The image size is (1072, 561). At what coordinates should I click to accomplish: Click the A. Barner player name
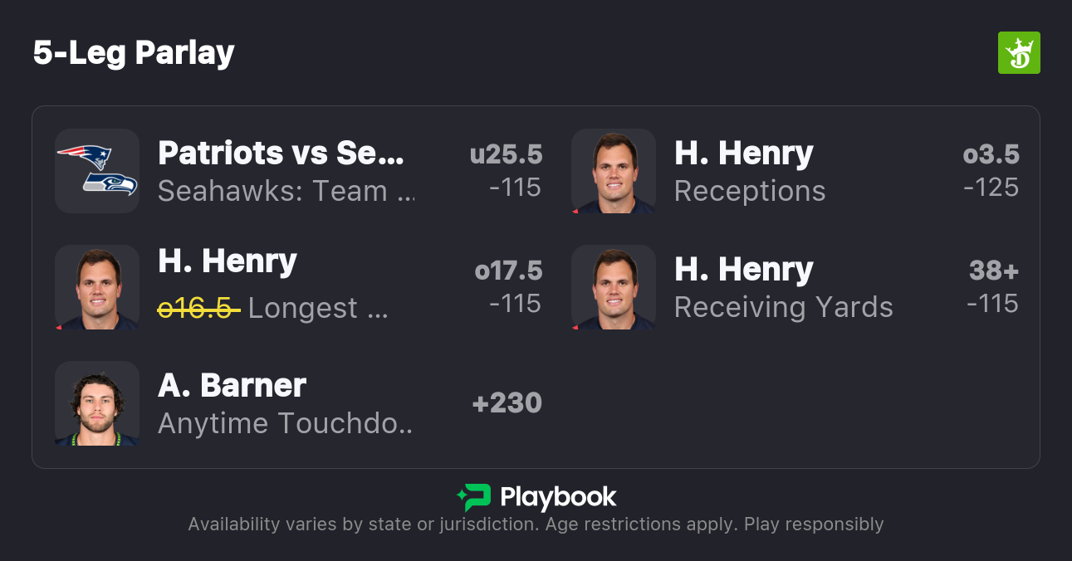click(x=232, y=386)
